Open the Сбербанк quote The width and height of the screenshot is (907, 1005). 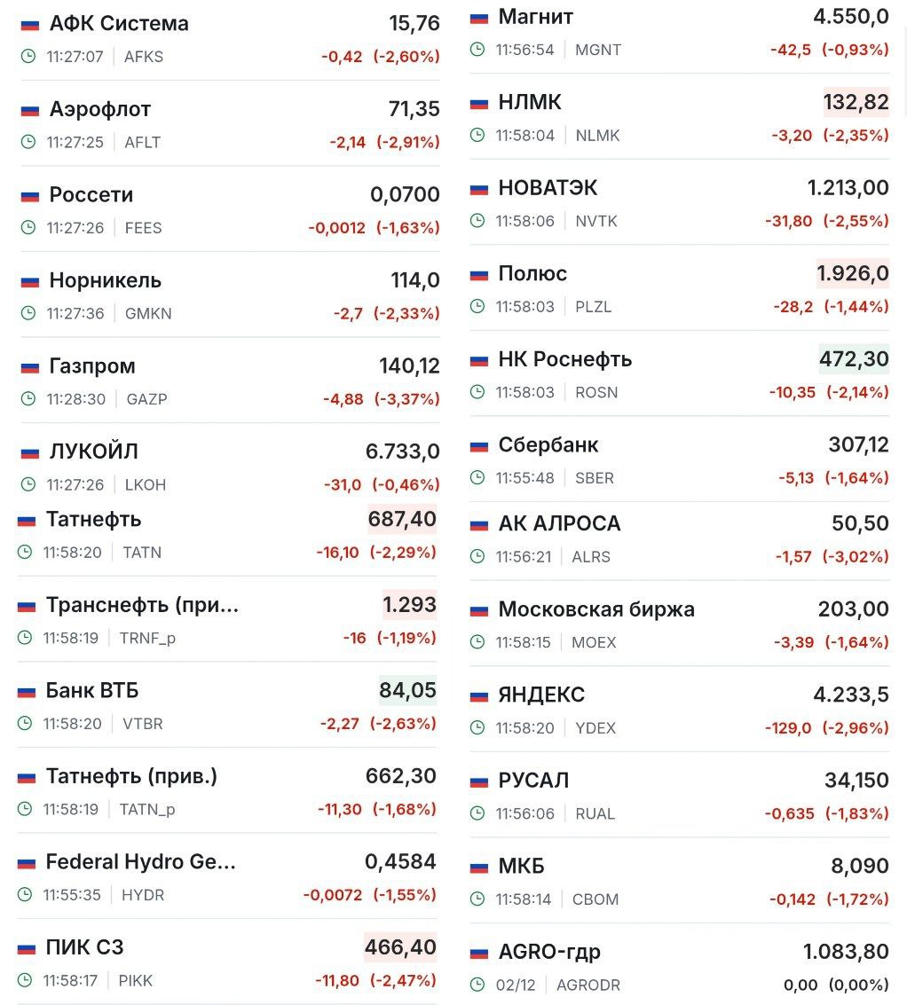pos(548,444)
